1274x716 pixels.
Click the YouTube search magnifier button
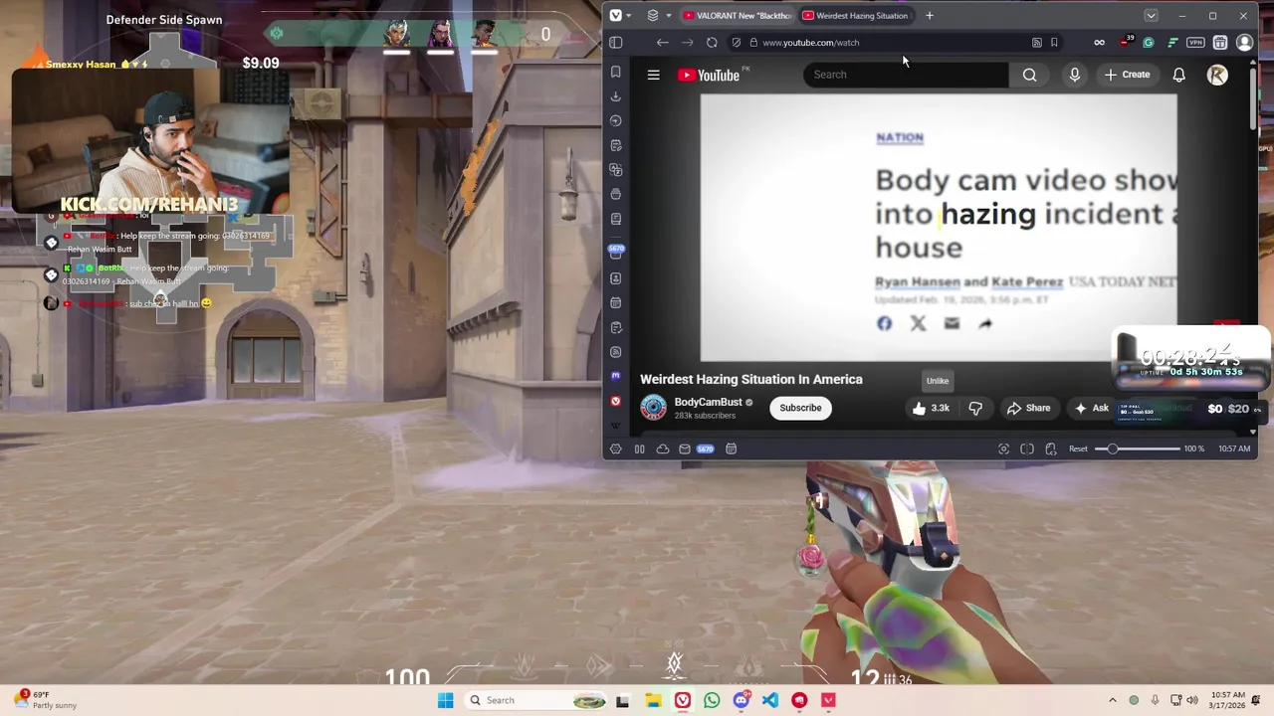pos(1029,75)
